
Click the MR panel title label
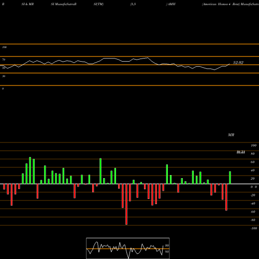click(x=231, y=135)
